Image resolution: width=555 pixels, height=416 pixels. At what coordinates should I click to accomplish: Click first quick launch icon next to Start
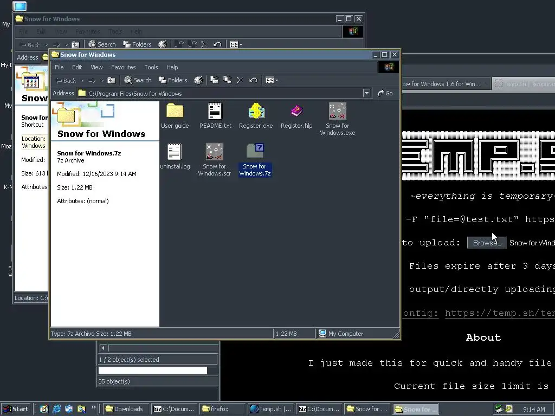[x=44, y=409]
